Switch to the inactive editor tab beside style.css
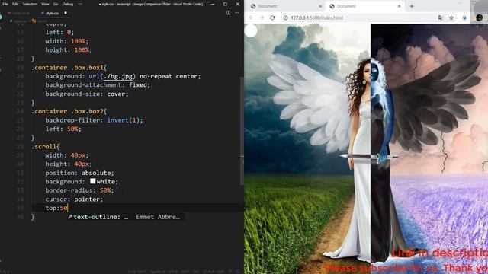 [19, 14]
